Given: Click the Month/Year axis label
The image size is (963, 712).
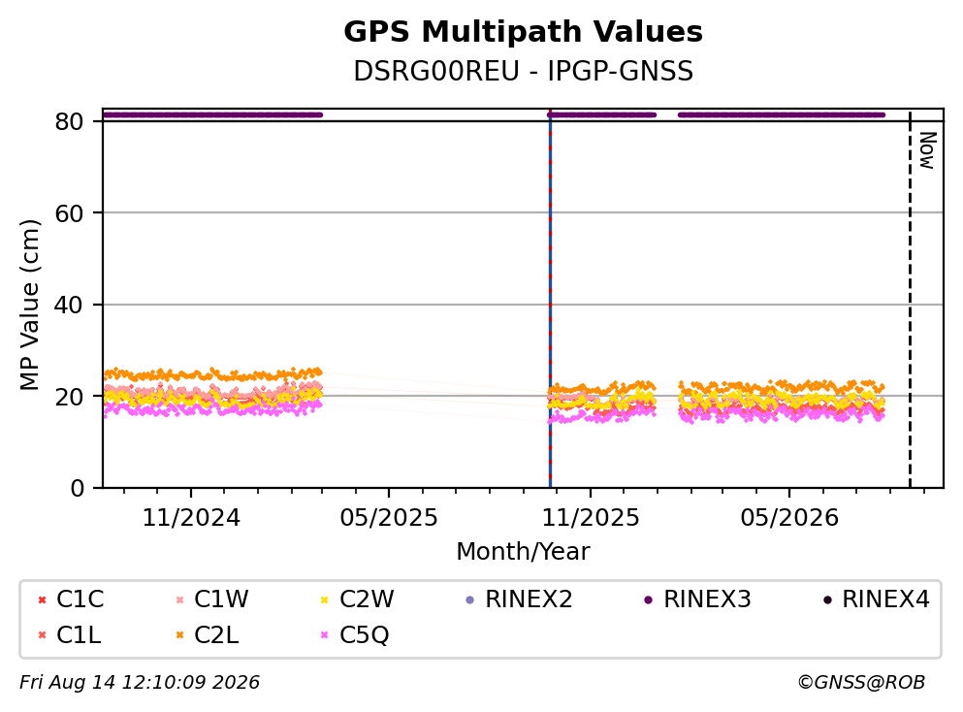Looking at the screenshot, I should pos(523,552).
